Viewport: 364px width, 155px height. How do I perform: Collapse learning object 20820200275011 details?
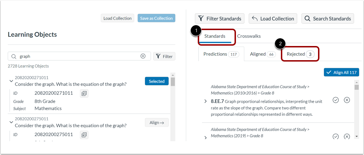pos(11,122)
